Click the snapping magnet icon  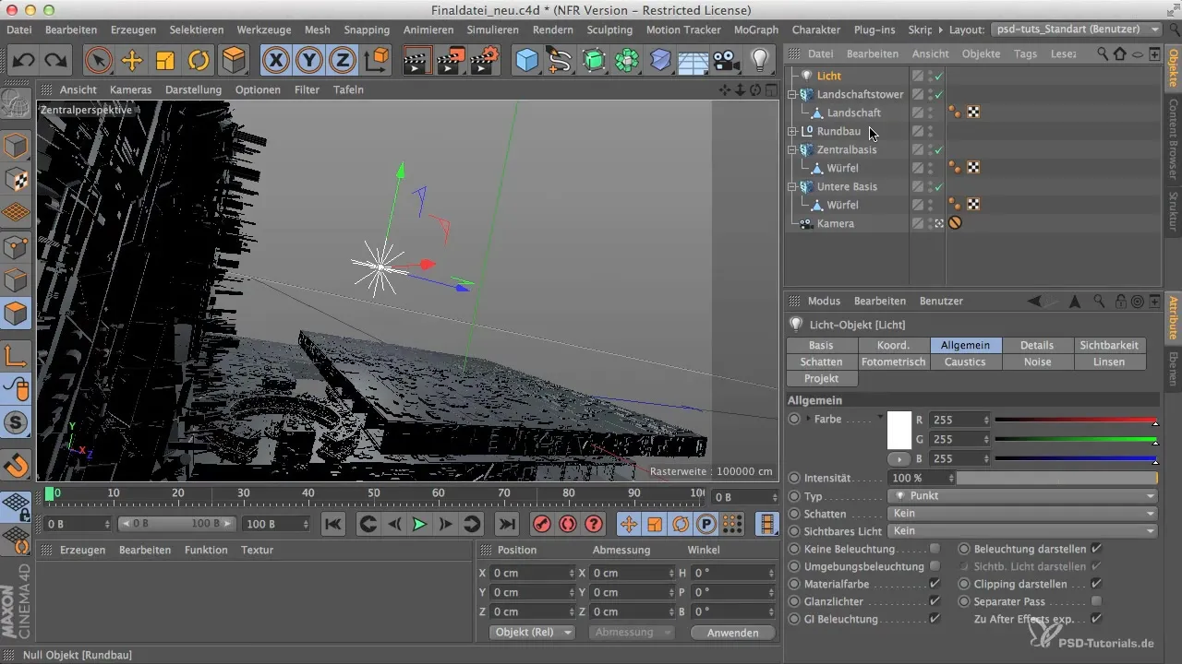click(17, 465)
